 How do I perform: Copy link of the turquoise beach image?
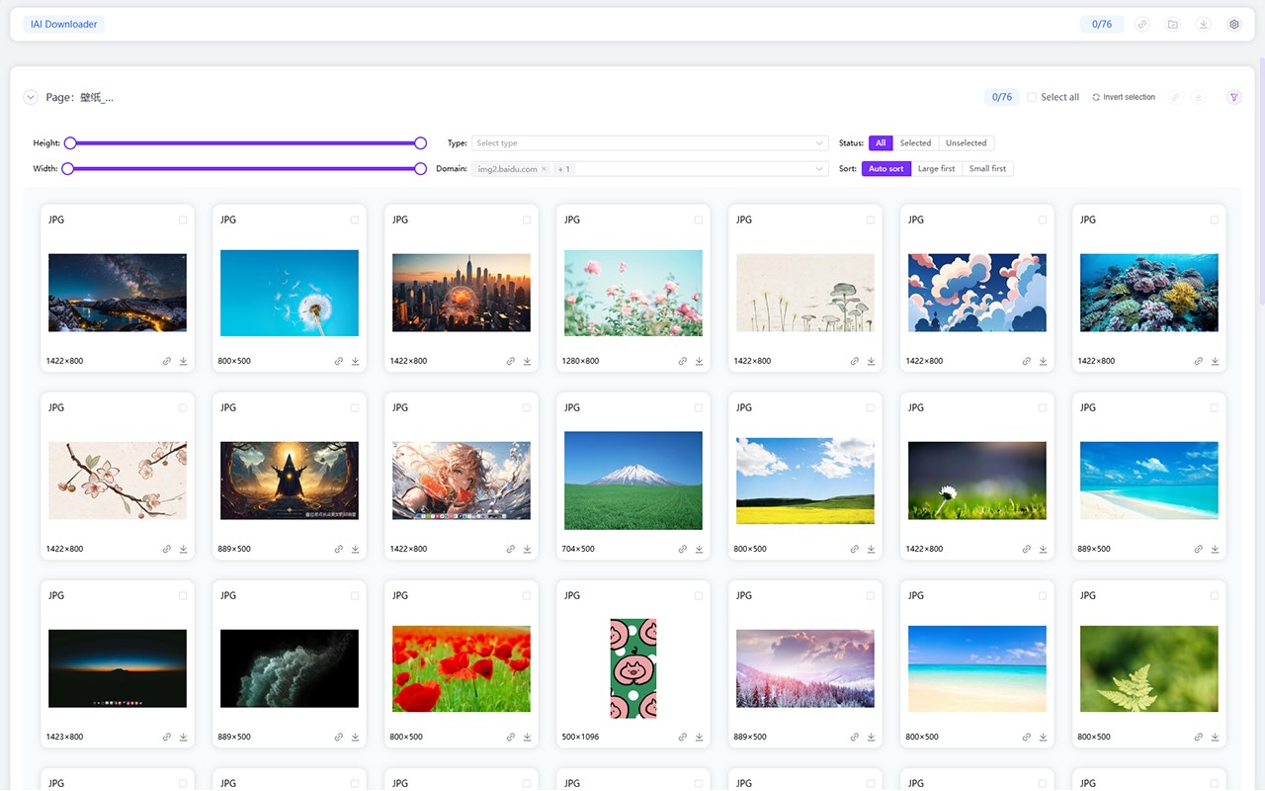click(x=1199, y=549)
